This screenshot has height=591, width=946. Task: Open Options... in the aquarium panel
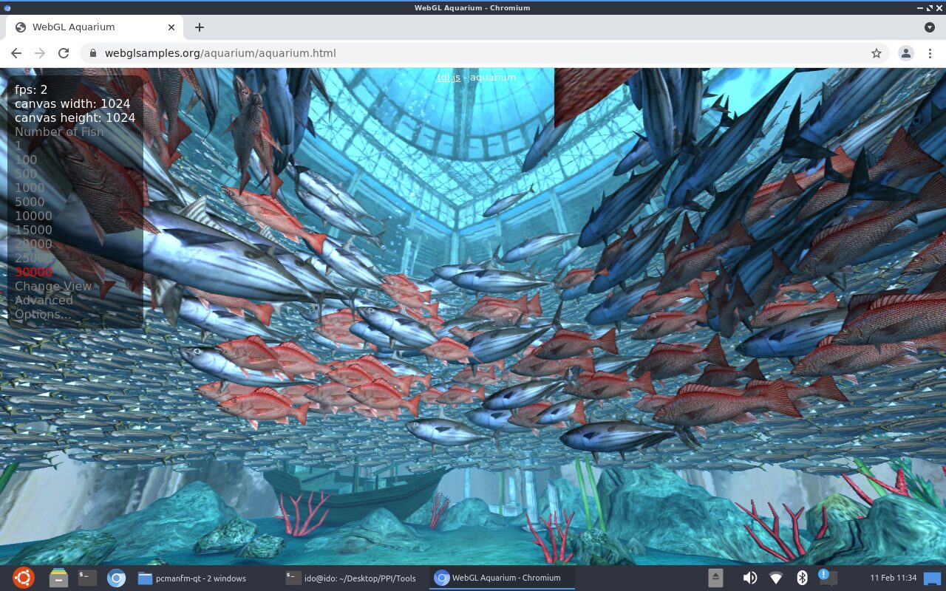pyautogui.click(x=43, y=314)
